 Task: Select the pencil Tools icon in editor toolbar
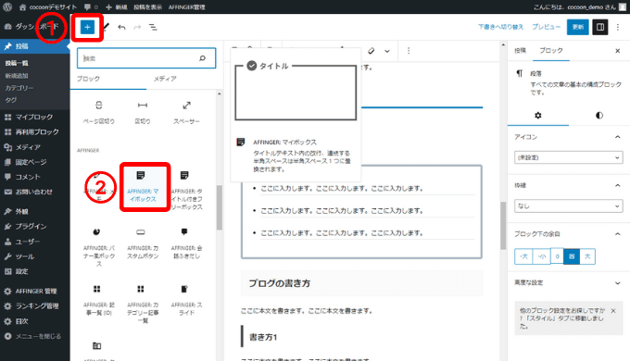pos(106,27)
